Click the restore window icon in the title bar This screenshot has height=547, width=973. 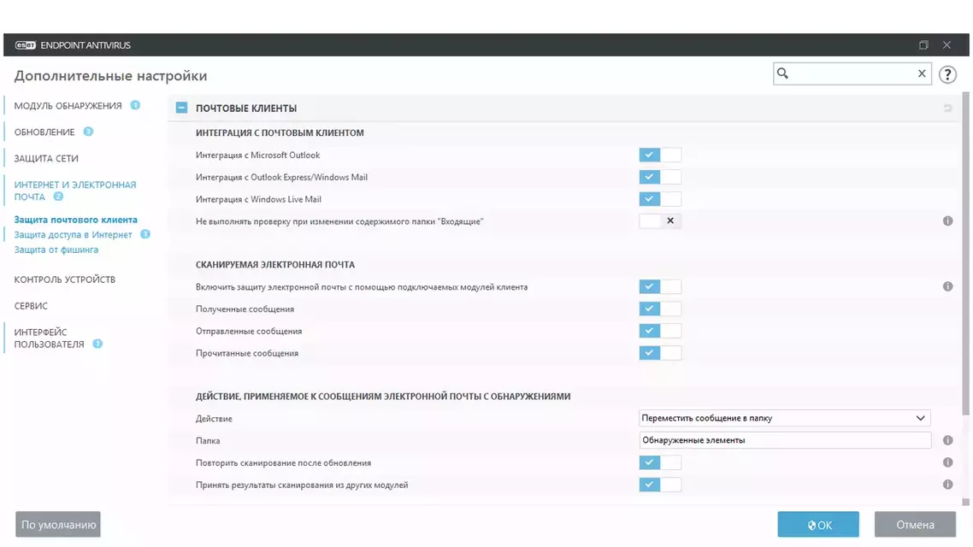point(923,44)
